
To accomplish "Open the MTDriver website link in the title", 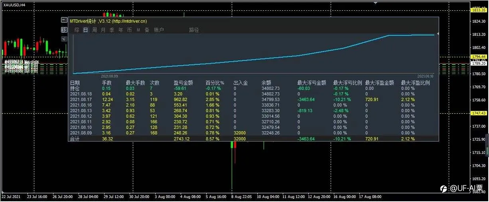I will point(130,21).
